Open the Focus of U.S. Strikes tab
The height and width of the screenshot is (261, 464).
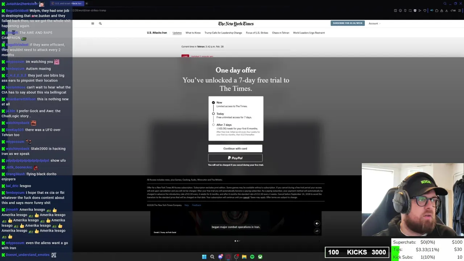tap(257, 33)
